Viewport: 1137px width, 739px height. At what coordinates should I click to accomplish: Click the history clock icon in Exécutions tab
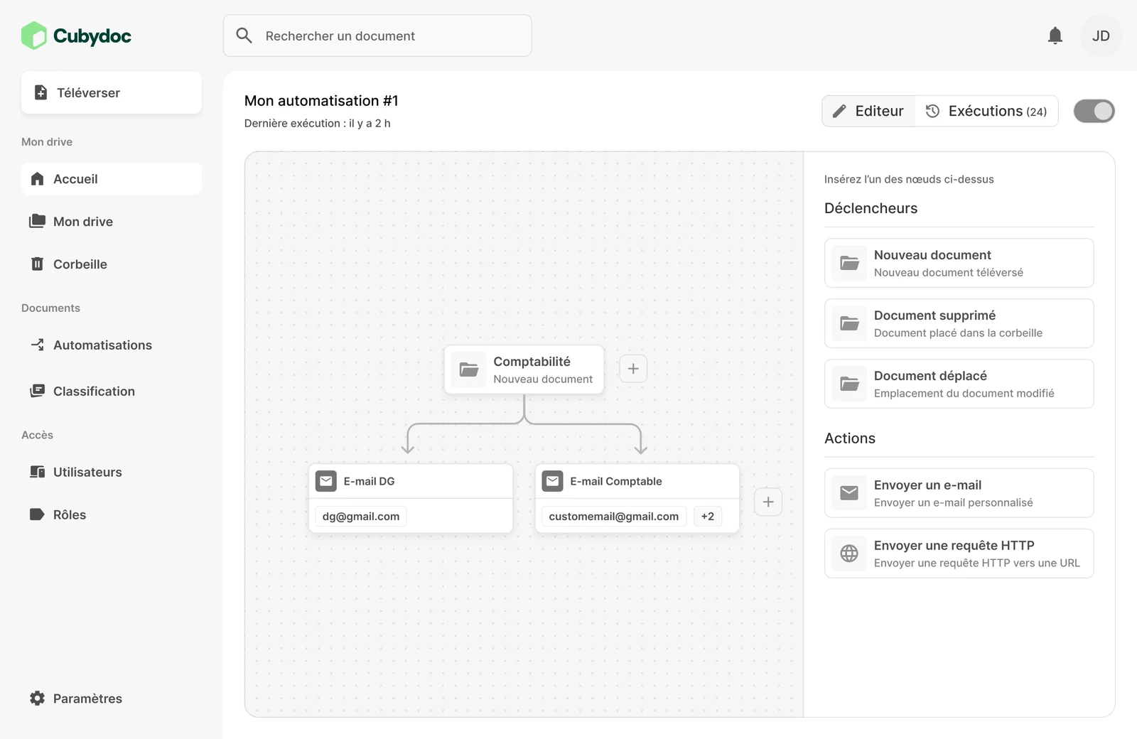pyautogui.click(x=932, y=111)
